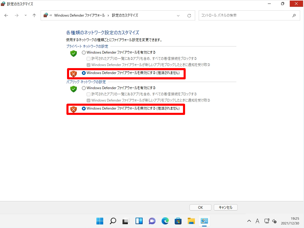This screenshot has width=304, height=228.
Task: Open the muted volume tray icon
Action: pos(274,221)
